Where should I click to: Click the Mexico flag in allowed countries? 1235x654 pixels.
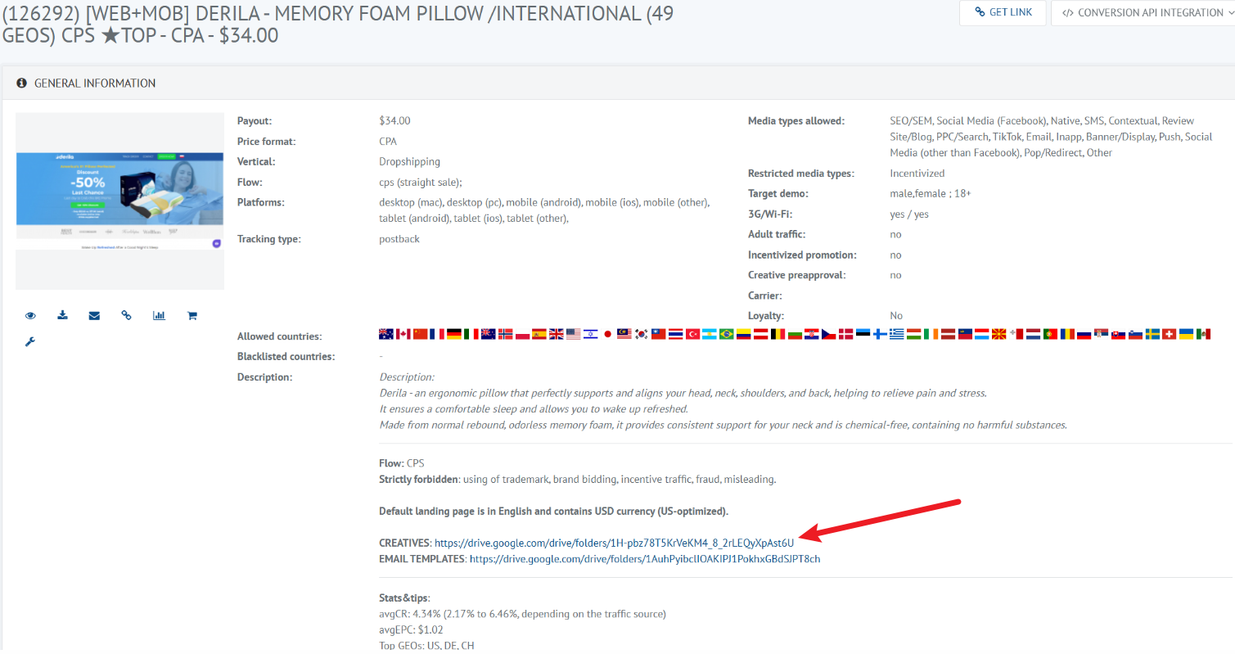click(x=1202, y=334)
